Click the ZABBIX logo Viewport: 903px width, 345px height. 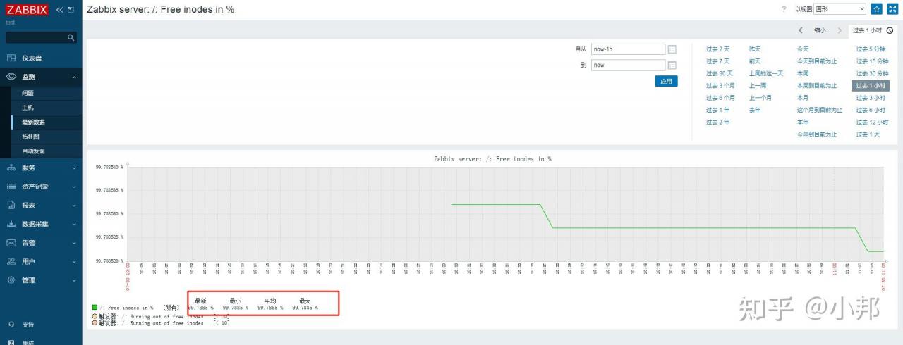point(28,10)
